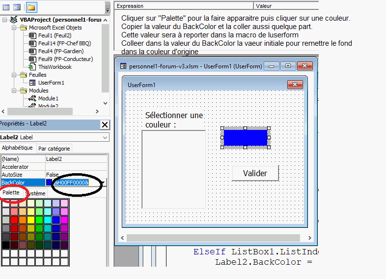Select Feuil1 (Feuil2) sheet in project tree

55,35
